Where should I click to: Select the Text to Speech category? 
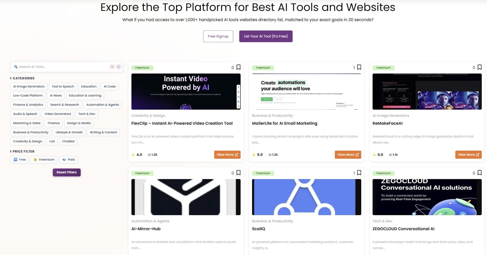63,87
